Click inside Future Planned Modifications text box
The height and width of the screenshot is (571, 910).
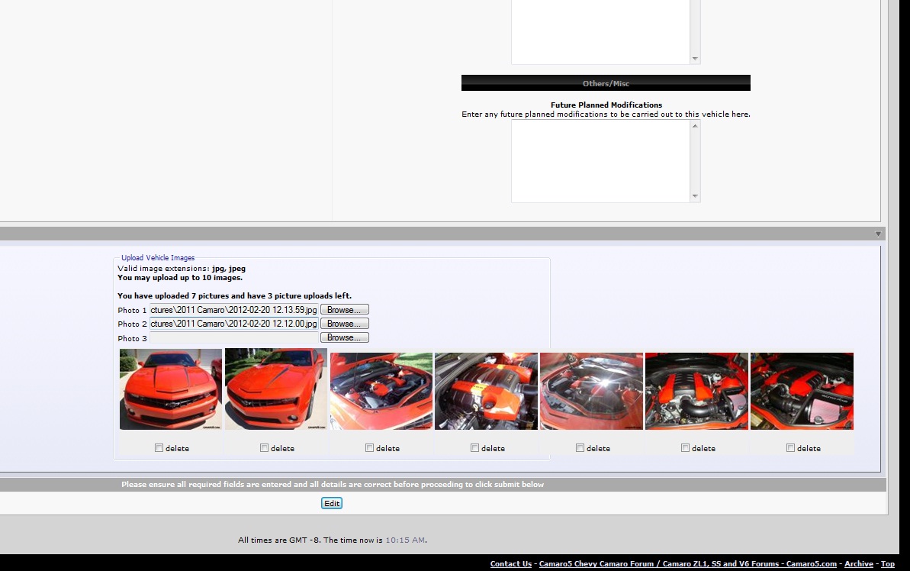[x=600, y=161]
